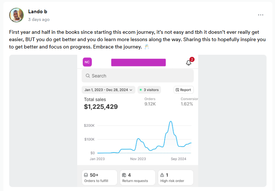Viewport: 275px width, 191px height.
Task: Click the red notification badge showing 2
Action: click(x=192, y=59)
